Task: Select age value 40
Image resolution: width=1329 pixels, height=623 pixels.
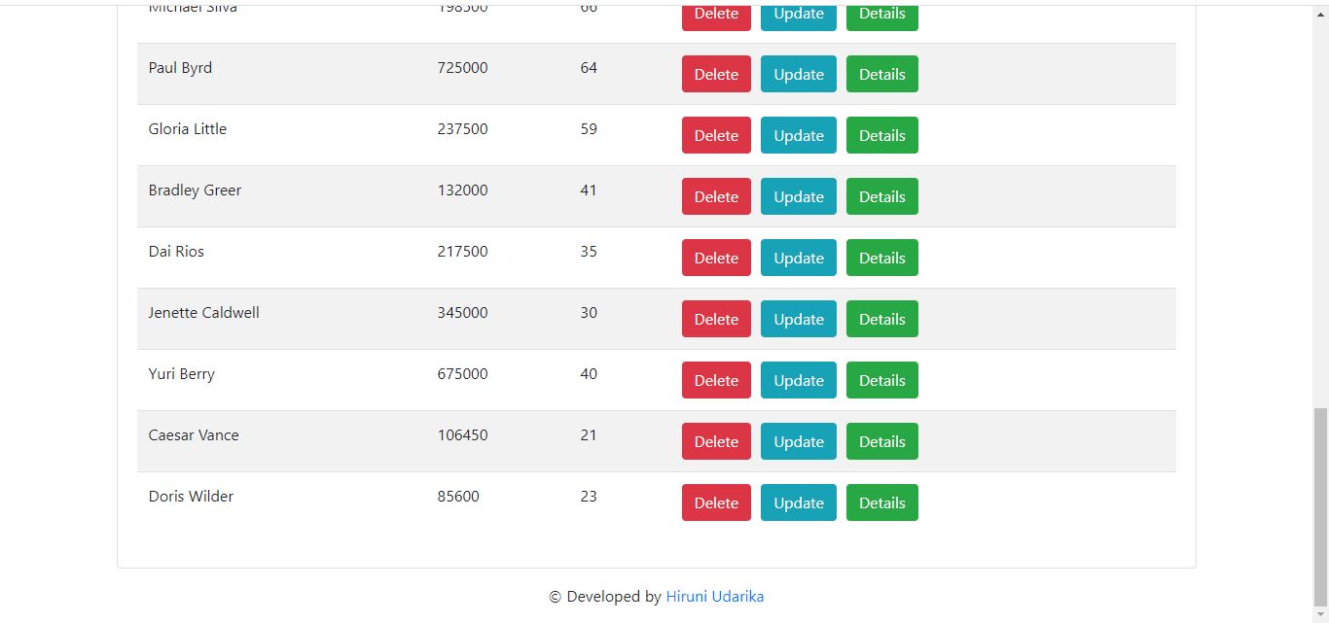Action: point(589,374)
